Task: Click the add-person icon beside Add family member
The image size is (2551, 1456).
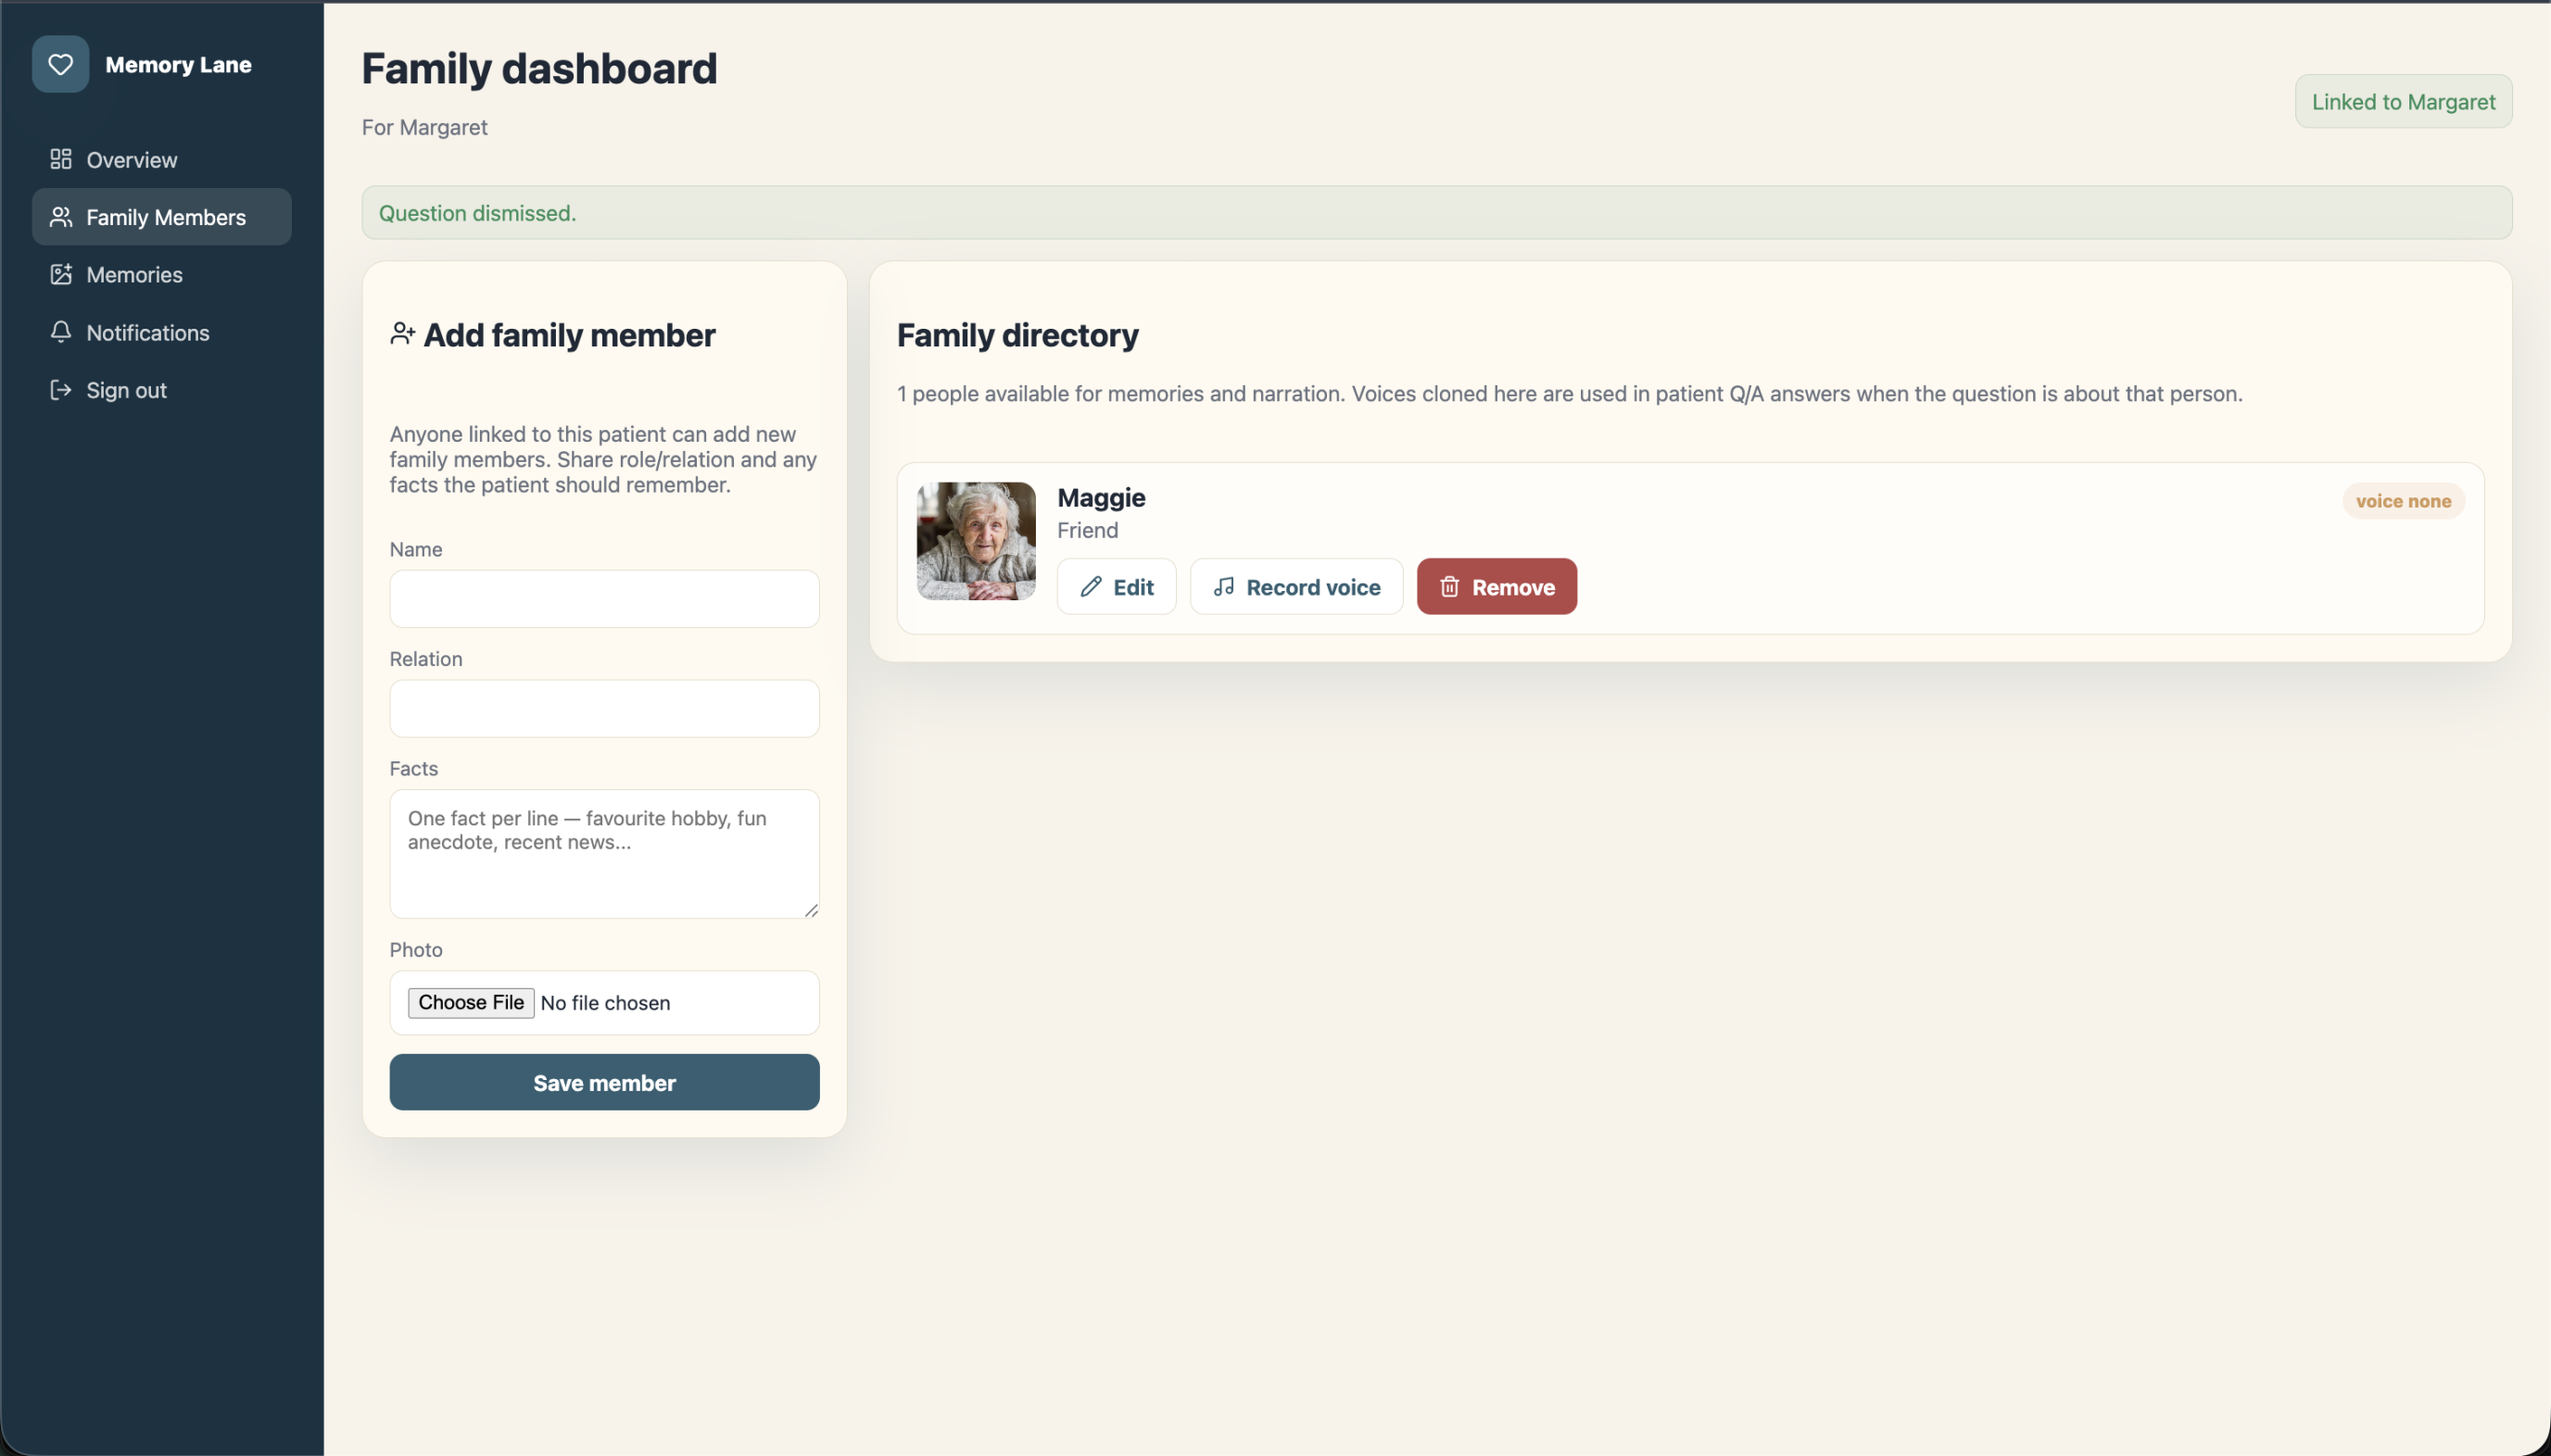Action: (402, 333)
